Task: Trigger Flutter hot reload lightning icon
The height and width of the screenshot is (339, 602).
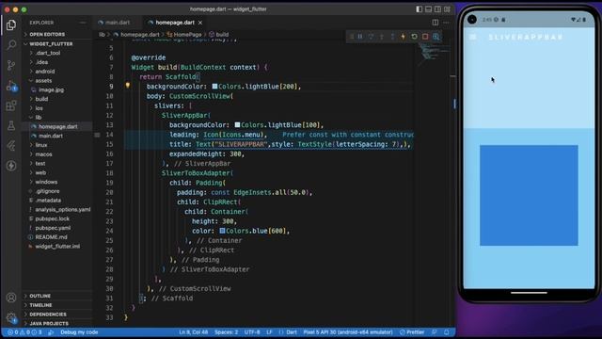Action: coord(404,37)
